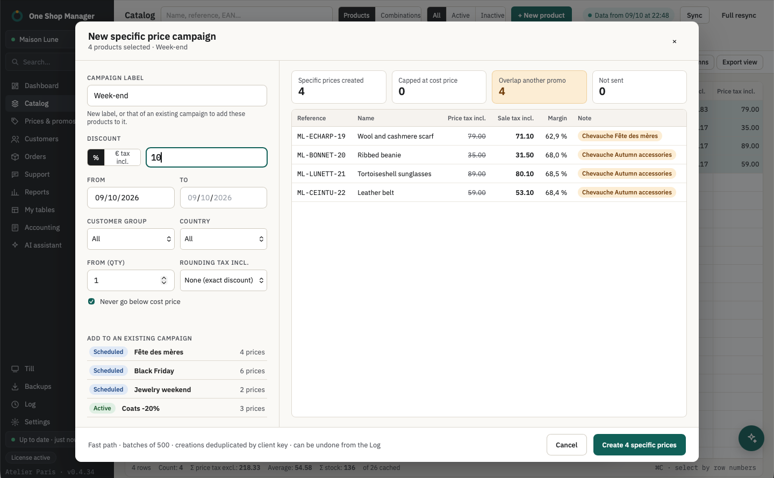
Task: Open the floating AI assistant button
Action: point(751,438)
